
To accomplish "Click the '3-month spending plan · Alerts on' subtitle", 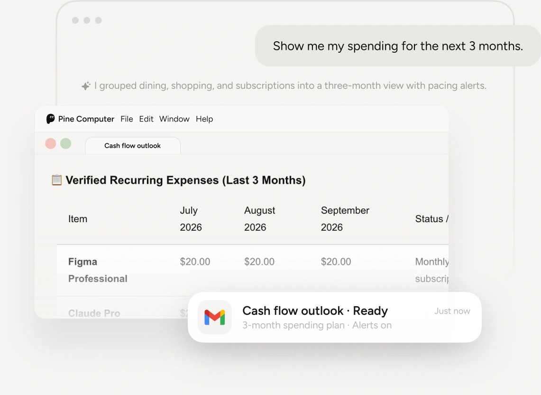I will [x=317, y=325].
